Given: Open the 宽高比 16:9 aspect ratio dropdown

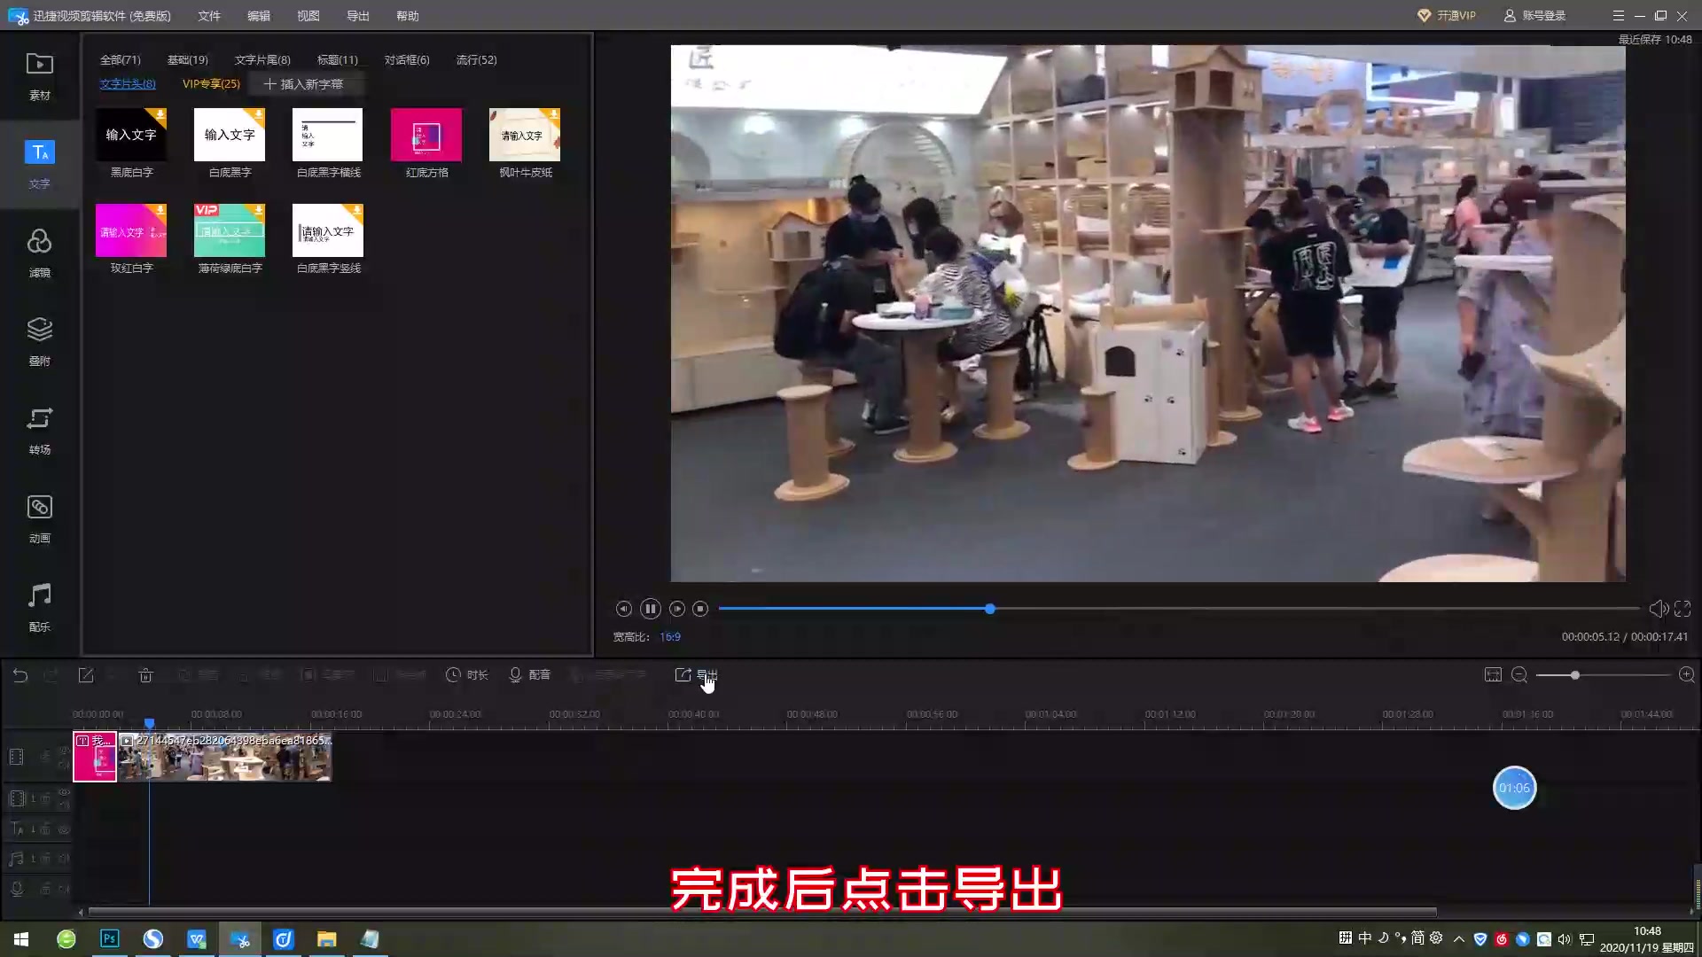Looking at the screenshot, I should (670, 636).
